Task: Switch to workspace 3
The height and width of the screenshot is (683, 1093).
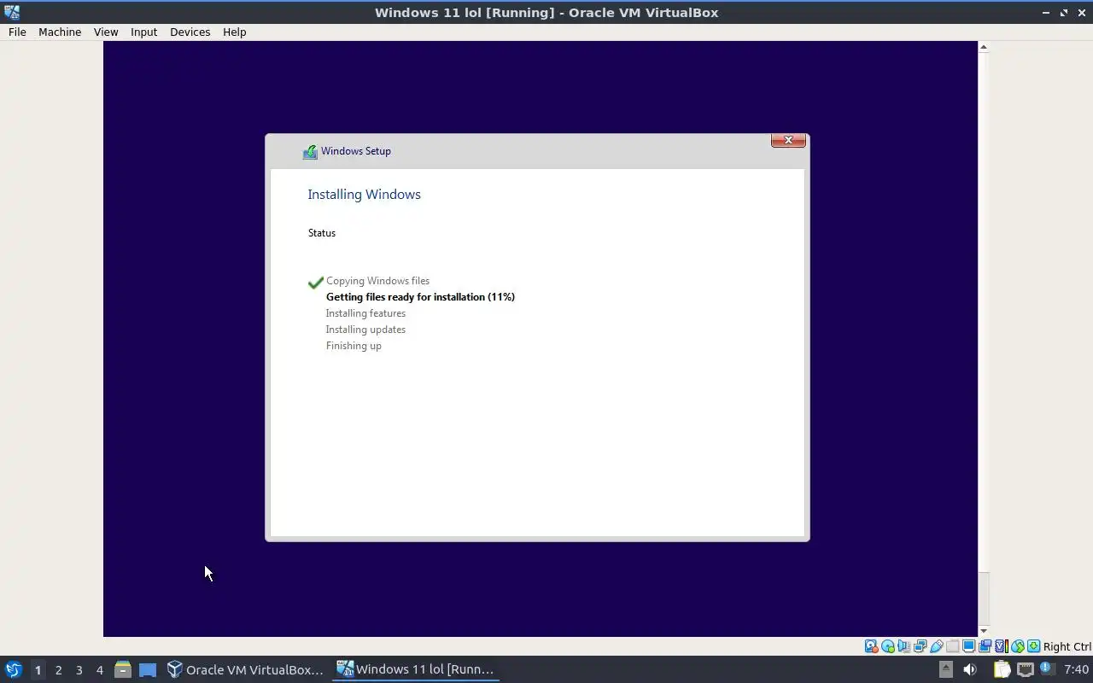Action: coord(79,670)
